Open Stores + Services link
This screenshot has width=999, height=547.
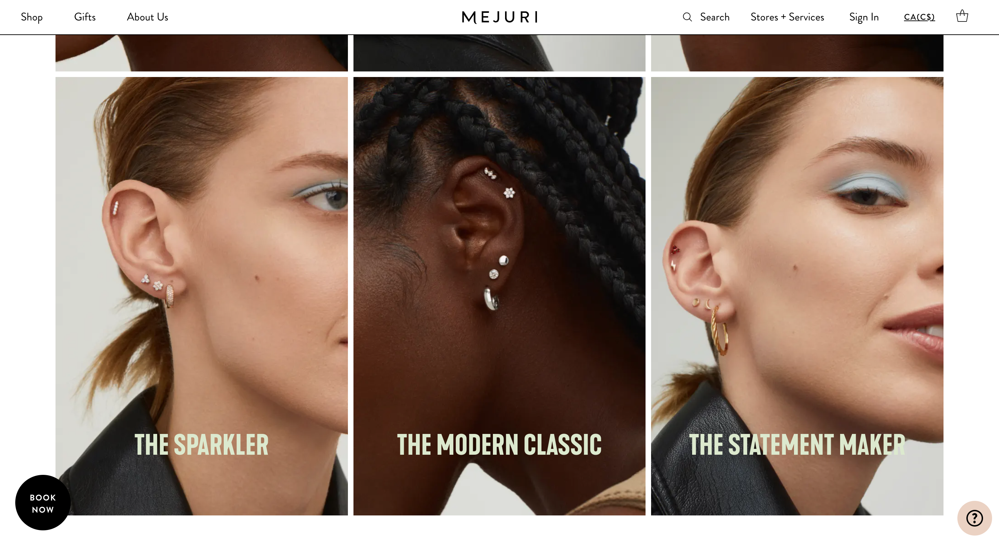click(787, 17)
